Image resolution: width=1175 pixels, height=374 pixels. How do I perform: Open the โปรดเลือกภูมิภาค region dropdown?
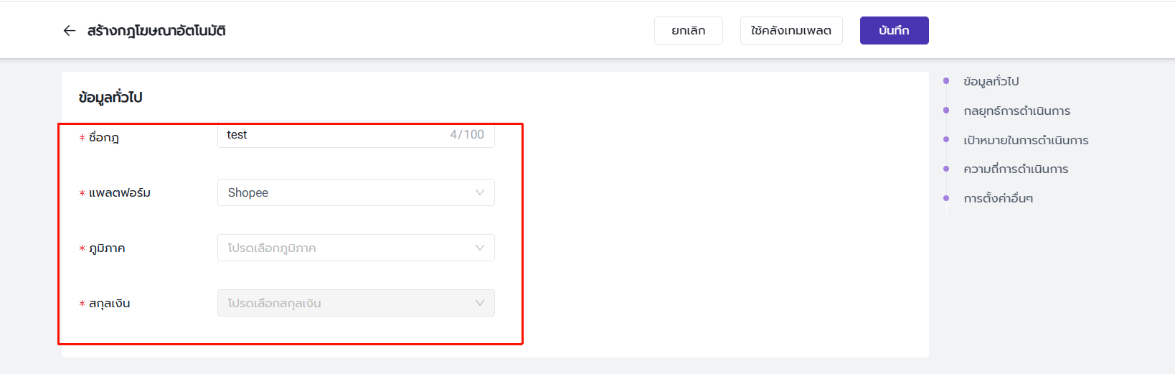344,248
